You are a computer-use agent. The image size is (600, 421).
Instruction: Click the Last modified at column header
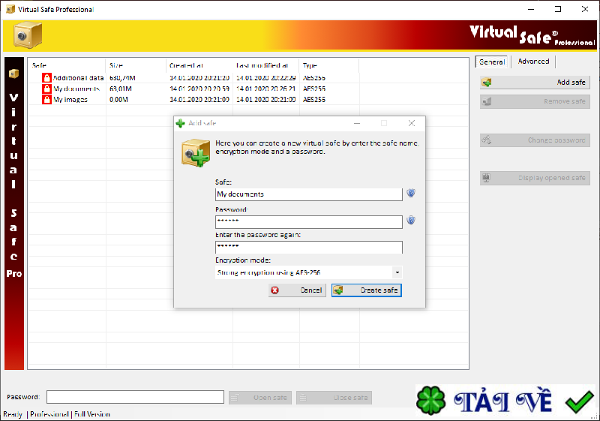point(266,65)
